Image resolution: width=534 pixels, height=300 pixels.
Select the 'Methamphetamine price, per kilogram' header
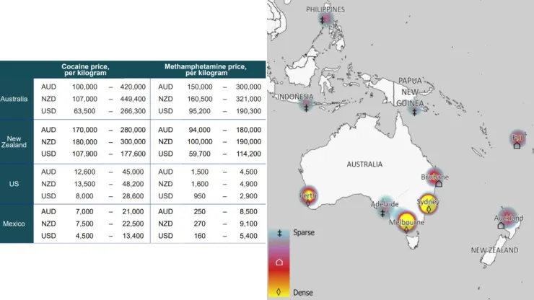(x=206, y=69)
